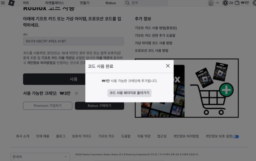Open footer 회사 소개 link

tap(23, 136)
